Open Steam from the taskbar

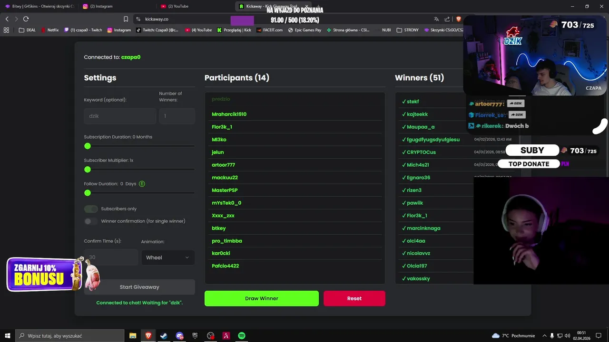point(164,336)
